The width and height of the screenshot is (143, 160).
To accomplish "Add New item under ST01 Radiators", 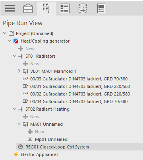I will pos(35,64).
